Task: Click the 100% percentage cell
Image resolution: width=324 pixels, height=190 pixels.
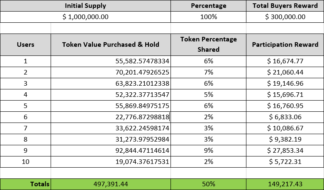Action: (x=208, y=17)
